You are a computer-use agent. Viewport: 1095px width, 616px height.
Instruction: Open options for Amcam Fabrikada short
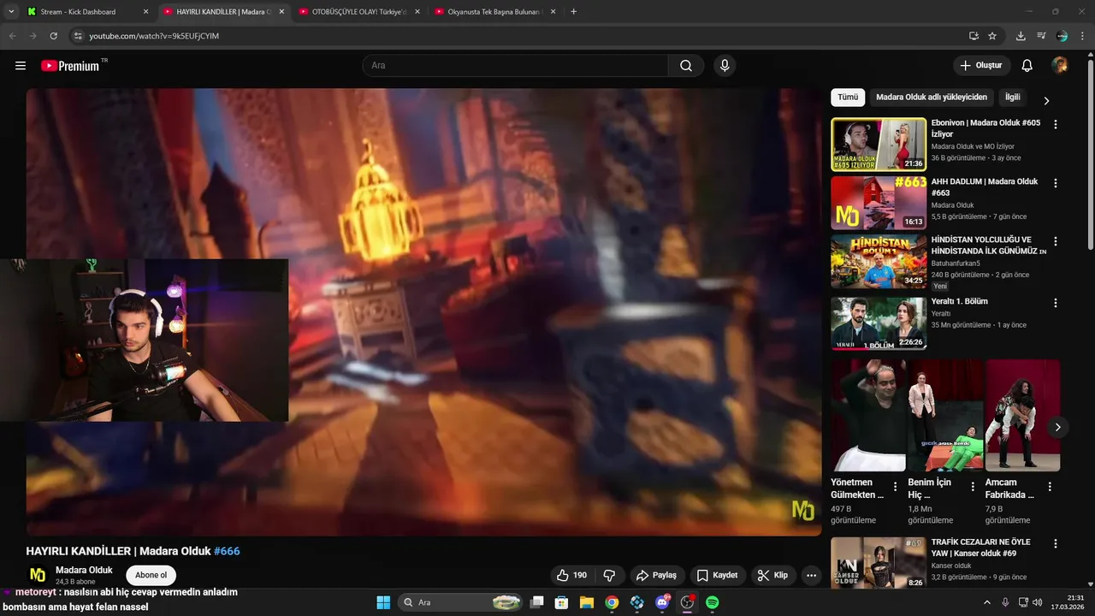1050,486
